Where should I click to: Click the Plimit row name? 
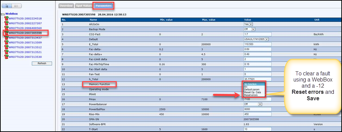(93, 94)
